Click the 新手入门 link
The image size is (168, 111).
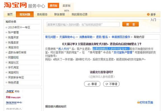(153, 17)
